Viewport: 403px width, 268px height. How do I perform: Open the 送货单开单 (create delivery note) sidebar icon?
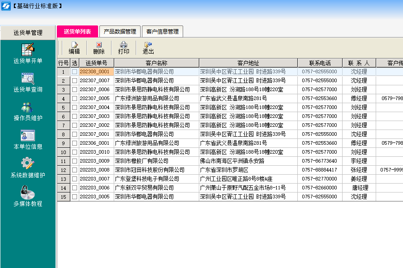[28, 51]
